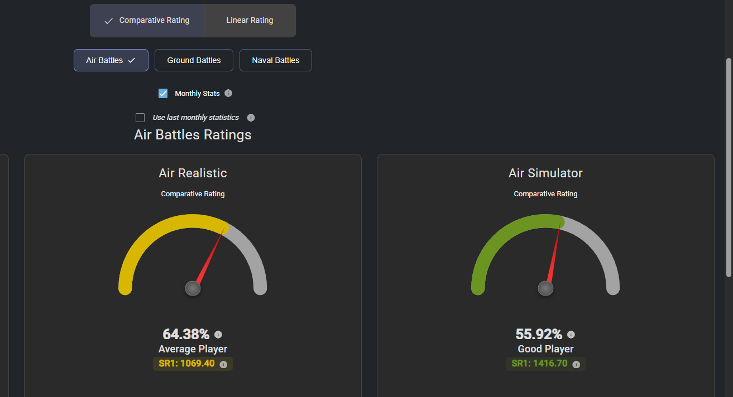Switch to the Linear Rating mode

(x=250, y=21)
